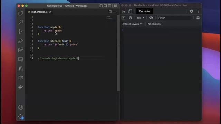Show the console sidebar
221x124 pixels.
click(x=124, y=18)
